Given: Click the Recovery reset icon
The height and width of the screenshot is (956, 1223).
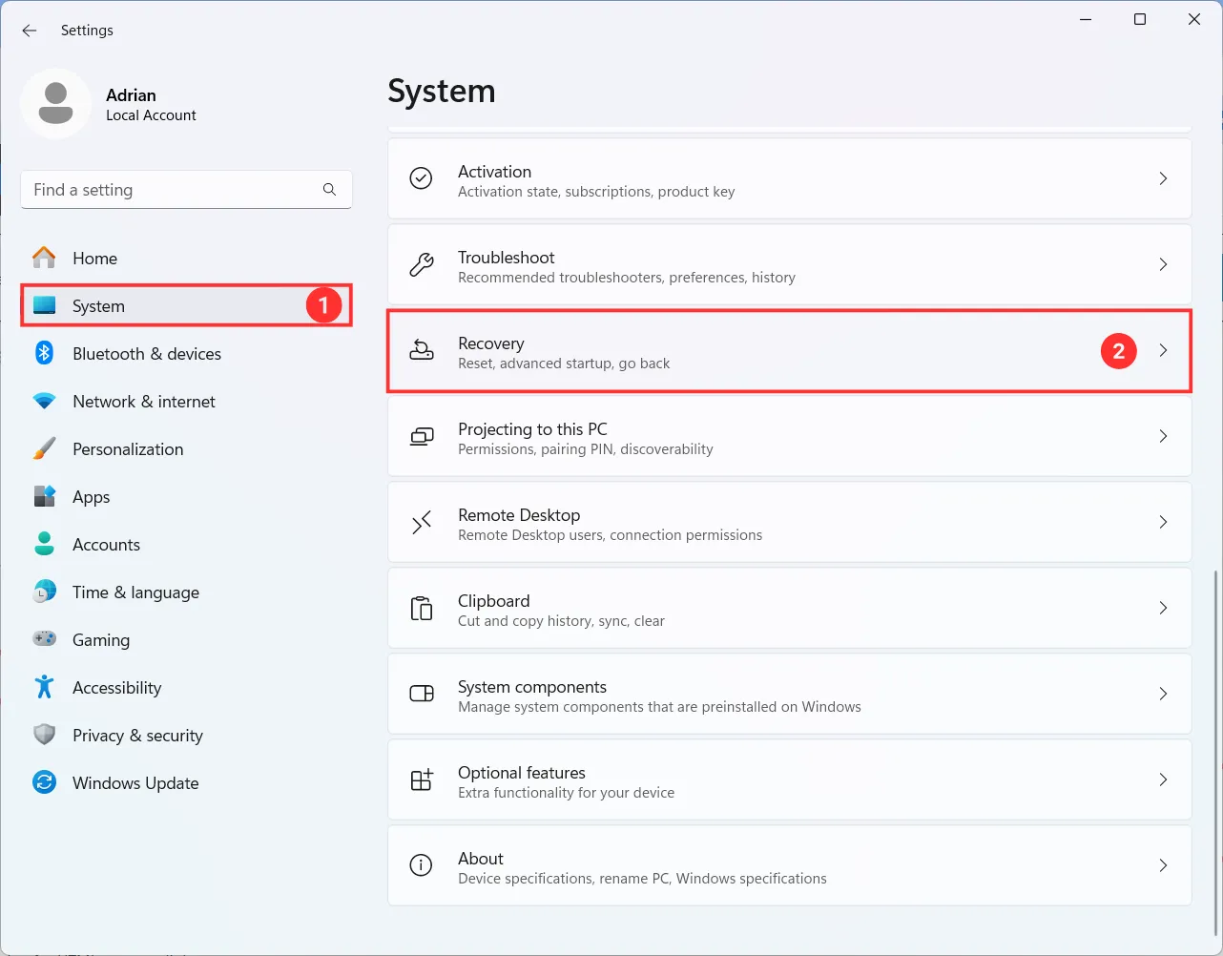Looking at the screenshot, I should click(421, 350).
